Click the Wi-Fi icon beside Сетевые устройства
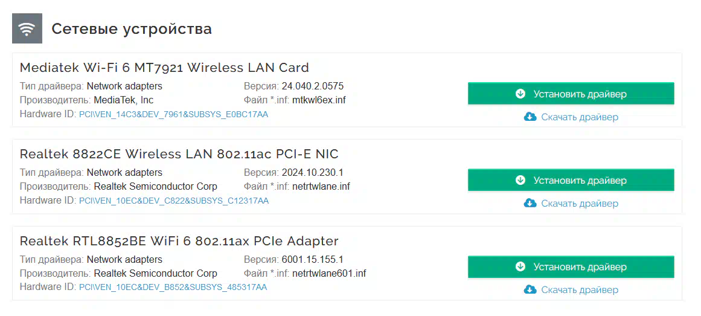Viewport: 701px width, 316px height. click(x=27, y=28)
